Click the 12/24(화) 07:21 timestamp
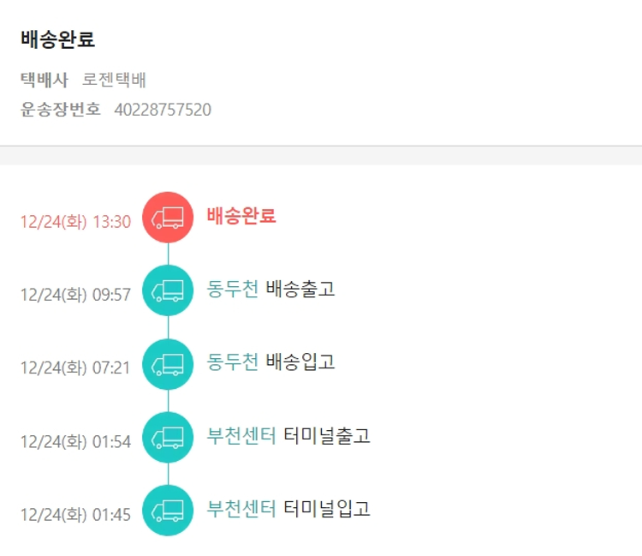 tap(75, 368)
